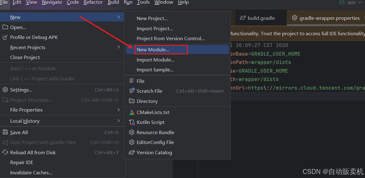This screenshot has width=365, height=178.
Task: Expand the New submenu arrow
Action: tap(118, 17)
